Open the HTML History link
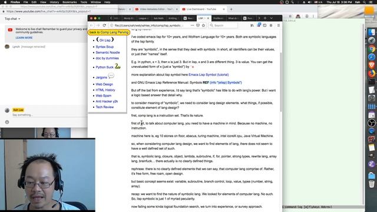377x212 pixels. point(105,90)
